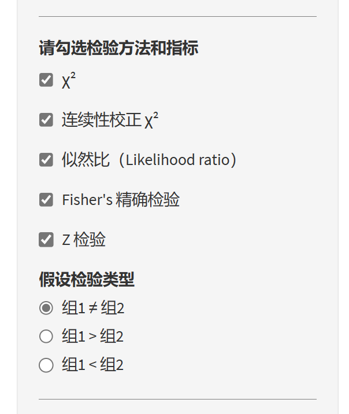The width and height of the screenshot is (349, 414).
Task: Click the Fisher's 精确检验 label text
Action: tap(121, 200)
